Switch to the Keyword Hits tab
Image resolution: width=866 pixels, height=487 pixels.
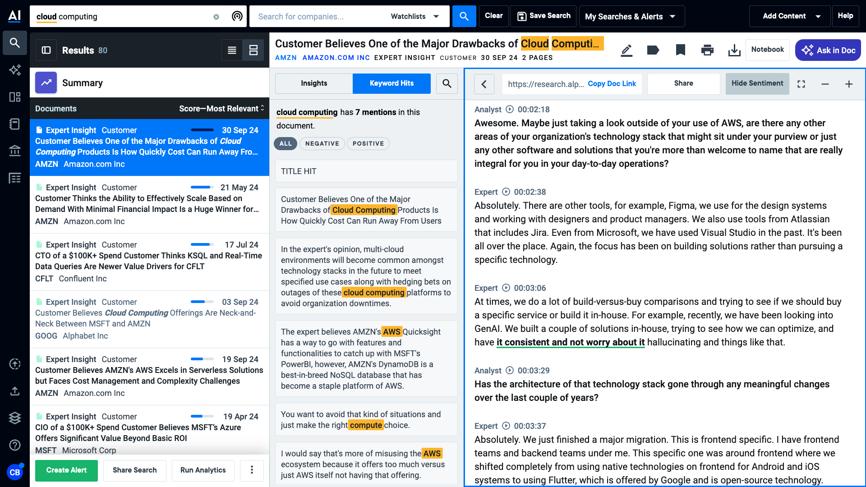click(x=392, y=83)
